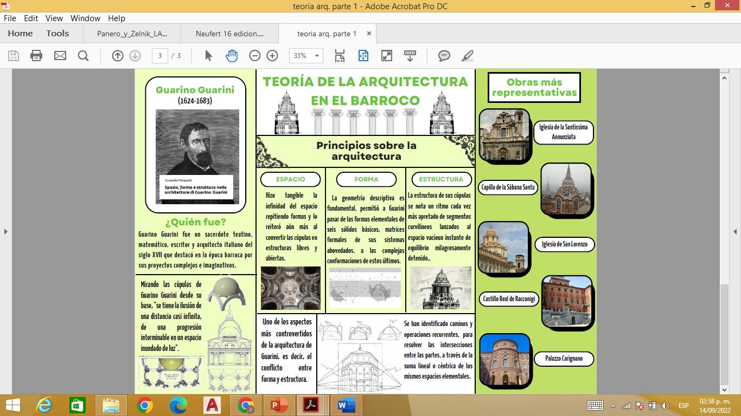This screenshot has height=416, width=741.
Task: Go to the previous page arrow
Action: point(118,55)
